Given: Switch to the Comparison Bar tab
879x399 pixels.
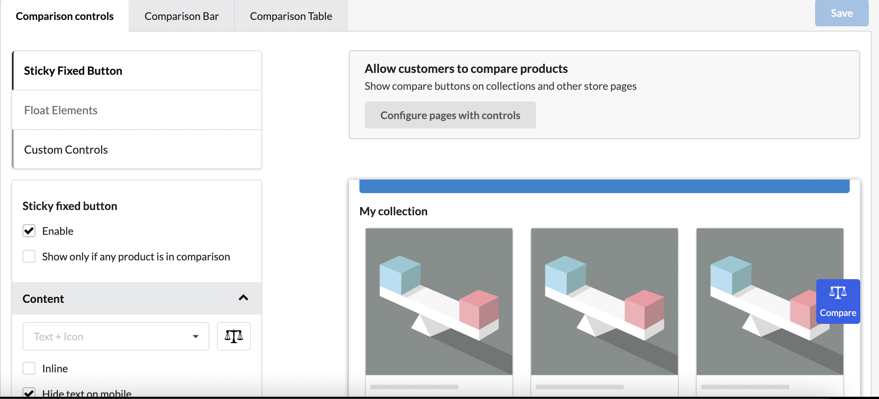Looking at the screenshot, I should pyautogui.click(x=182, y=16).
